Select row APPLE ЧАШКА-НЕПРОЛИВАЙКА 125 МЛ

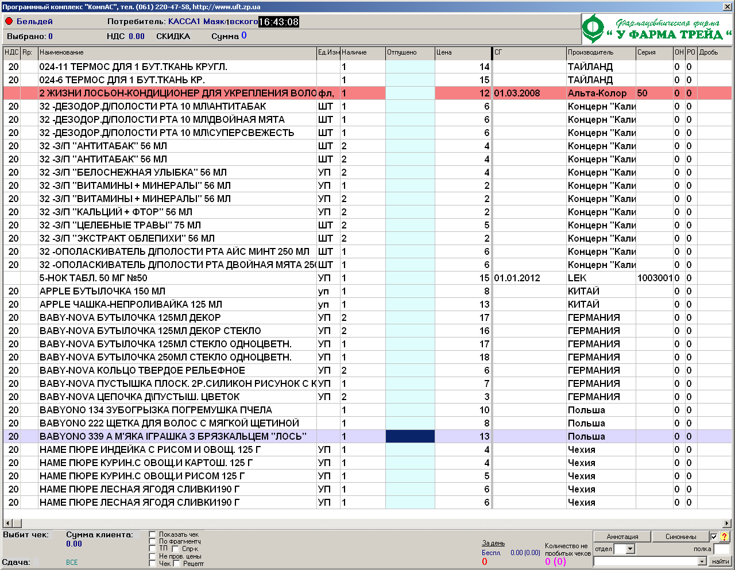click(367, 304)
